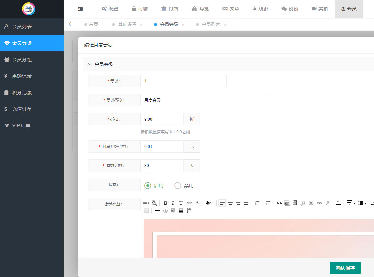Insert hyperlink via chain icon
Screen dimensions: 374x277
click(x=319, y=203)
